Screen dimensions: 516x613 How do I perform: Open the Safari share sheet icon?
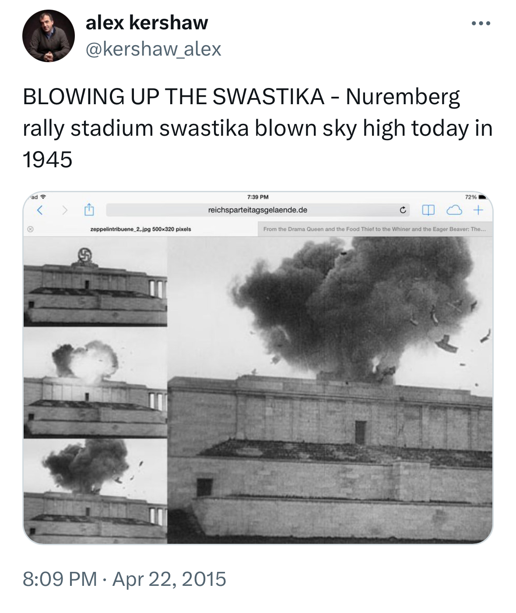89,210
